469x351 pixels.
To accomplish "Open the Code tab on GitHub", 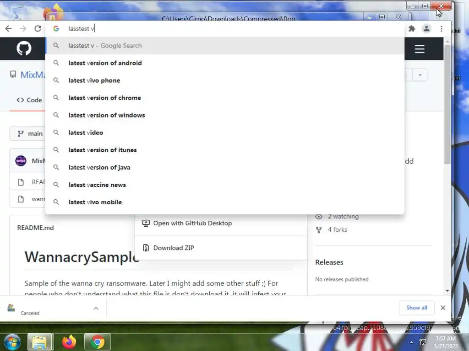I will coord(29,100).
